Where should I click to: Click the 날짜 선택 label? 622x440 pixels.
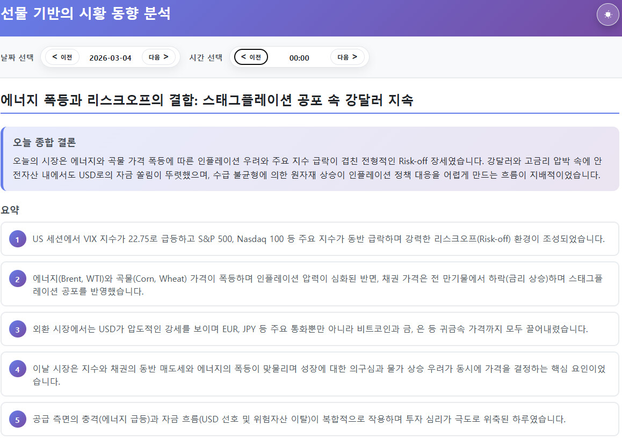pyautogui.click(x=17, y=58)
